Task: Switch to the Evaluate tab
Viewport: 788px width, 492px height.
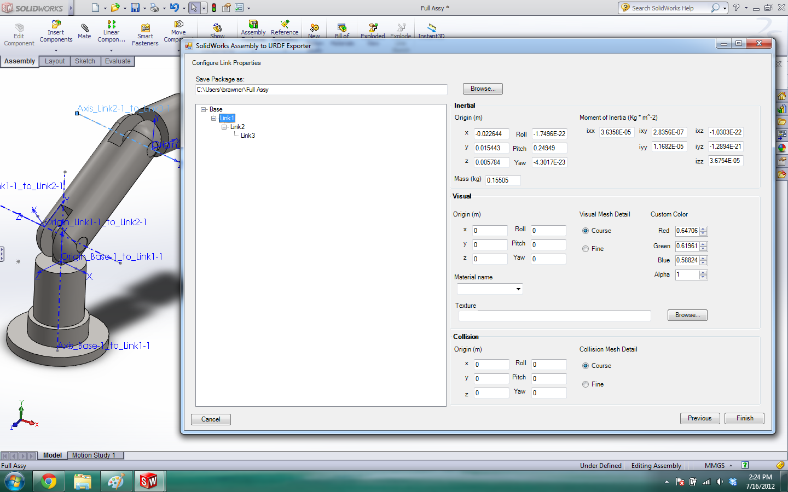Action: [118, 61]
